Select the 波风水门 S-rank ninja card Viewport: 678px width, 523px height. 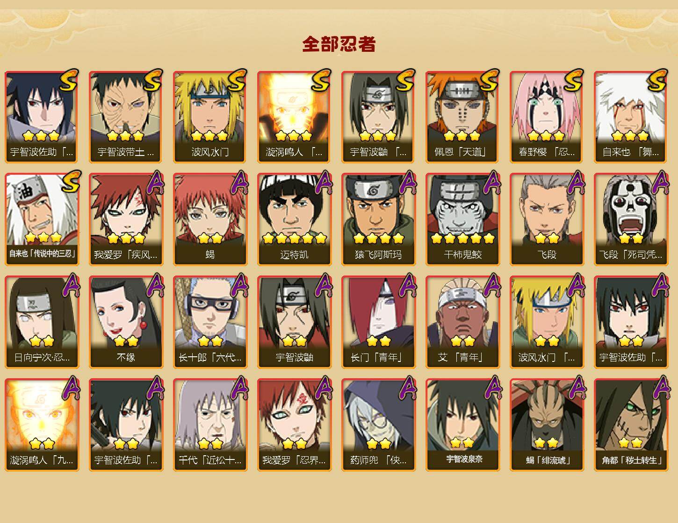[x=210, y=117]
